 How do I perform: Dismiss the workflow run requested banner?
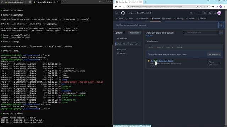coord(221,25)
